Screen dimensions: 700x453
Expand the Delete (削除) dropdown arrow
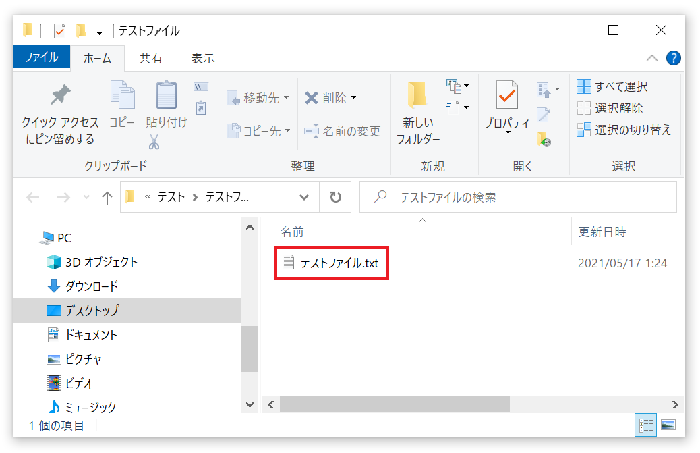click(354, 98)
